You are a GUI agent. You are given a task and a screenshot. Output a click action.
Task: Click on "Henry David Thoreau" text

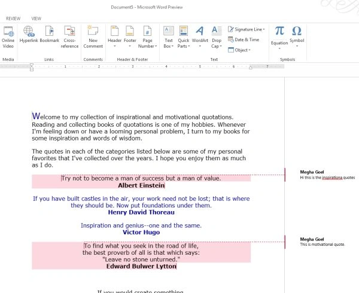coord(141,212)
